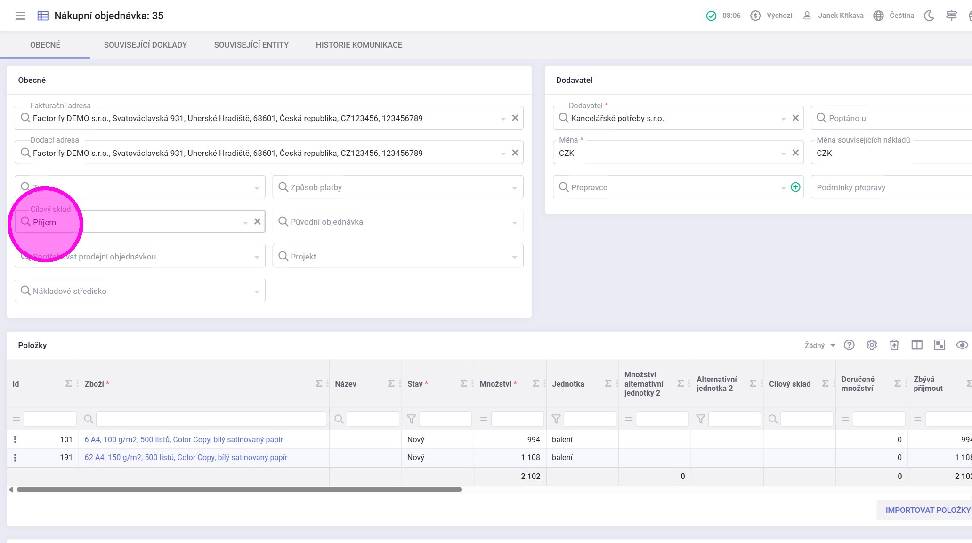Click the Zboží column filter input

211,419
